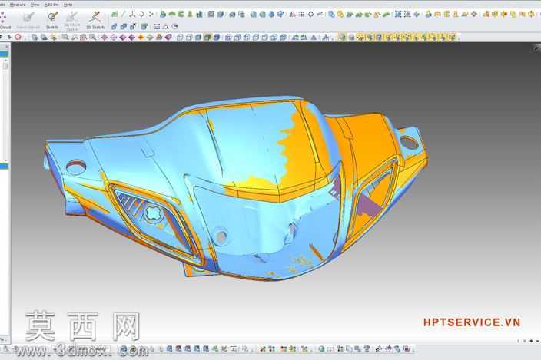Switch to wireframe cube display mode
Screen dimensions: 541x360
[180, 37]
